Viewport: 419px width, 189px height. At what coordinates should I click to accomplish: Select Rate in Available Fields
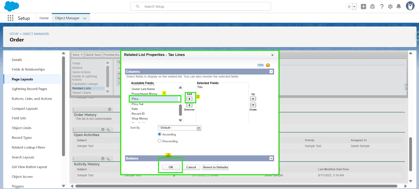tap(135, 109)
